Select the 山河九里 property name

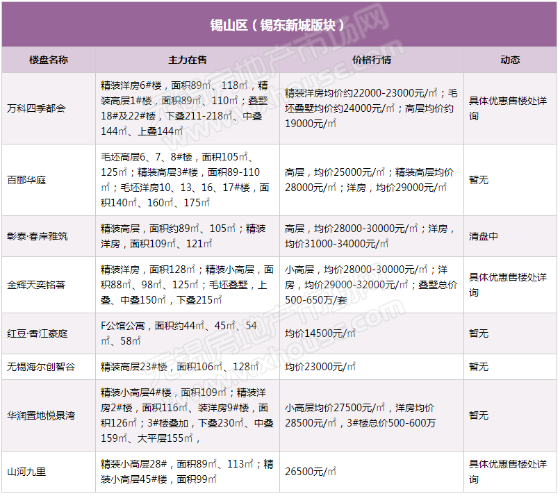[27, 472]
